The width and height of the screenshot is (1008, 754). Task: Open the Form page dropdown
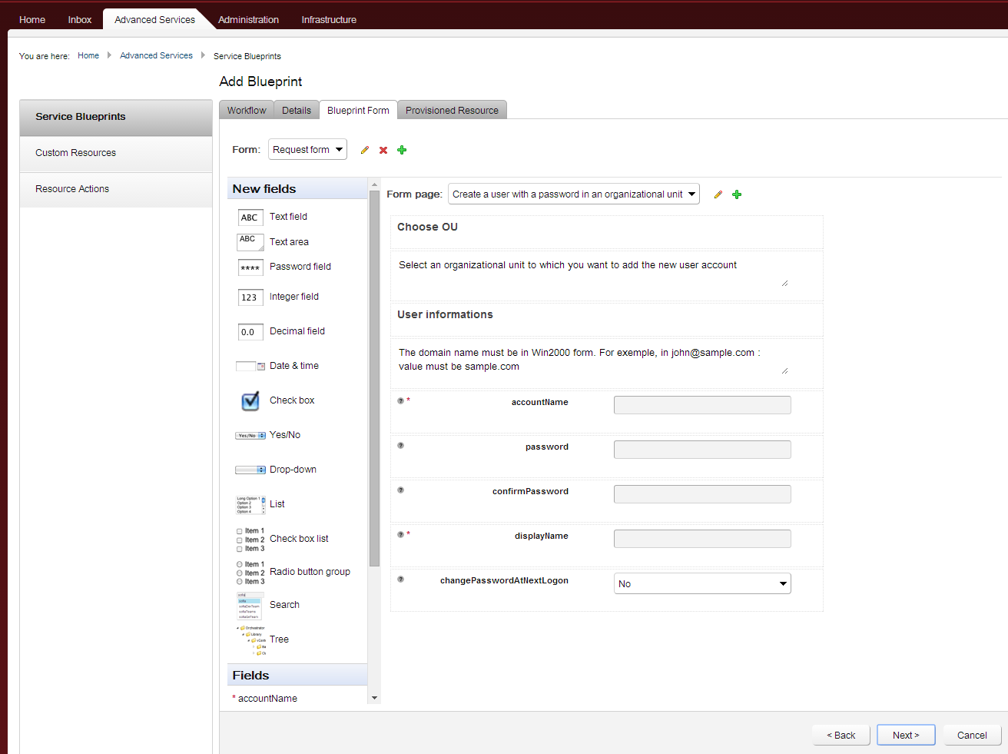[x=573, y=194]
